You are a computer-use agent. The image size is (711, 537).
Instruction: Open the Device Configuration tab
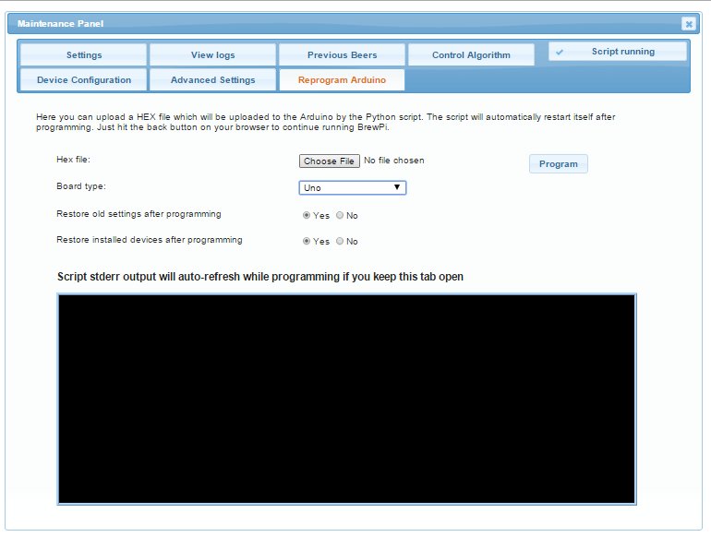tap(84, 79)
